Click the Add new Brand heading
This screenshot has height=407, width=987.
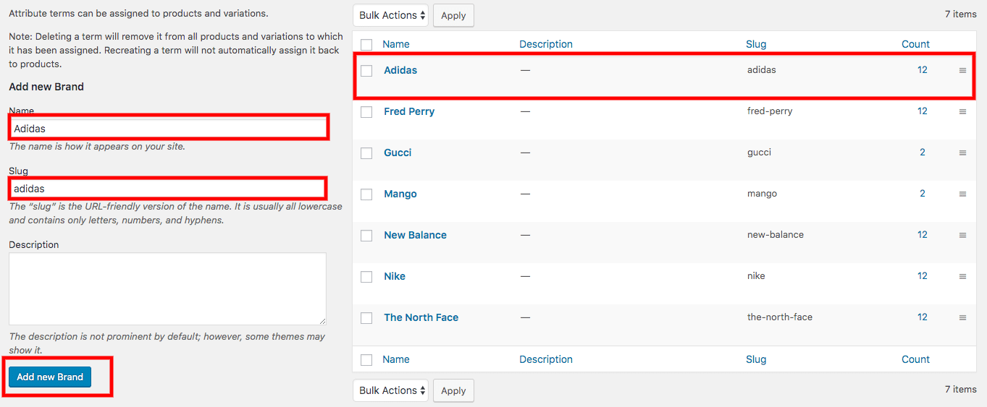pyautogui.click(x=46, y=87)
